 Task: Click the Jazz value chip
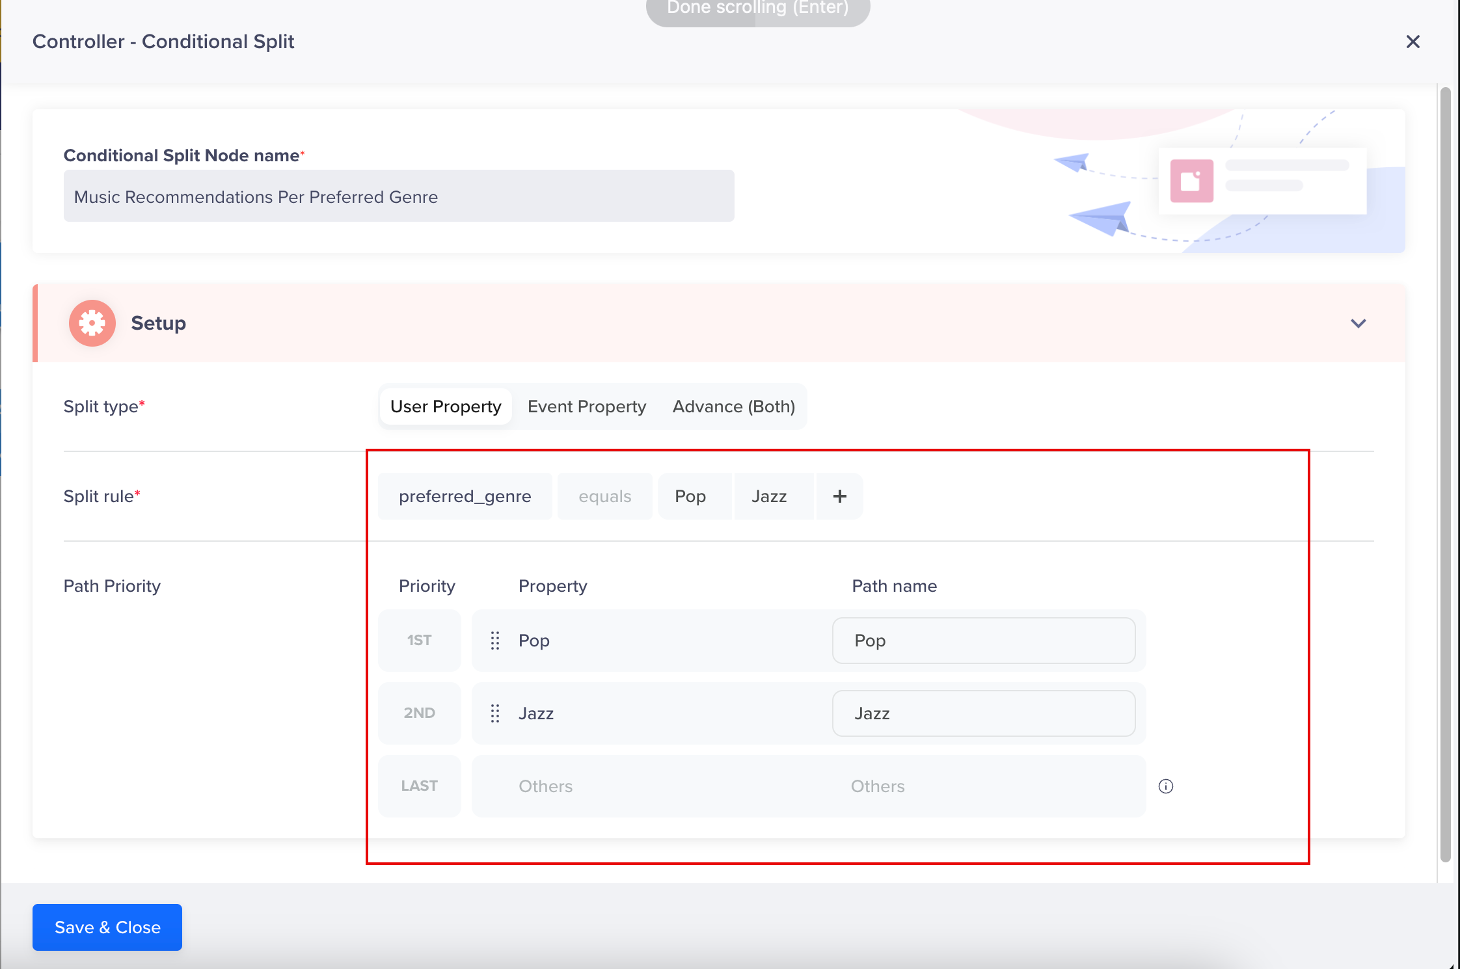coord(769,496)
